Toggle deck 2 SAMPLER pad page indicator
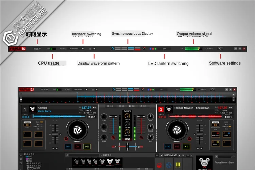The height and width of the screenshot is (170, 255). pyautogui.click(x=230, y=126)
